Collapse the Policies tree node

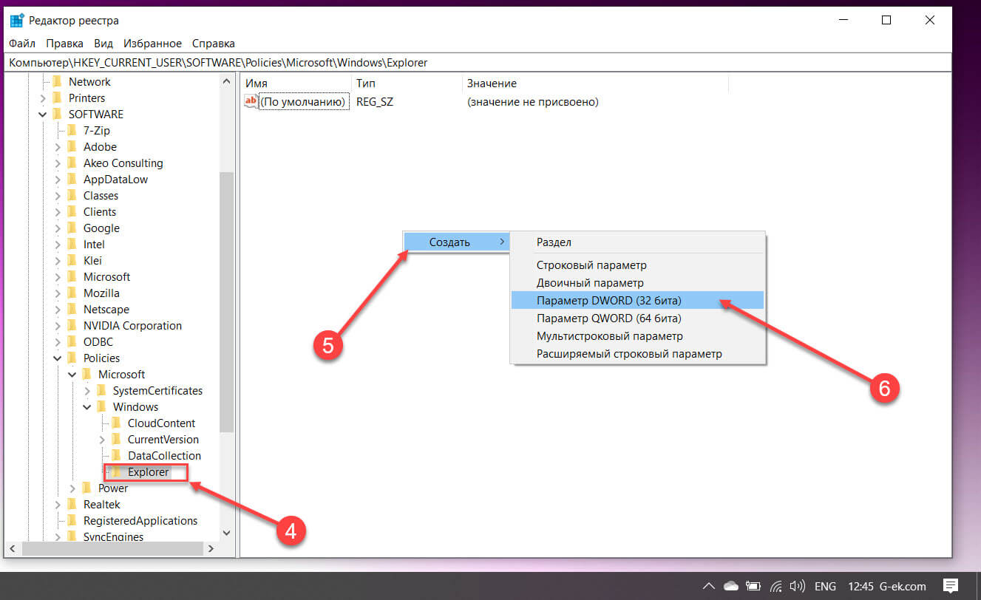[x=57, y=358]
